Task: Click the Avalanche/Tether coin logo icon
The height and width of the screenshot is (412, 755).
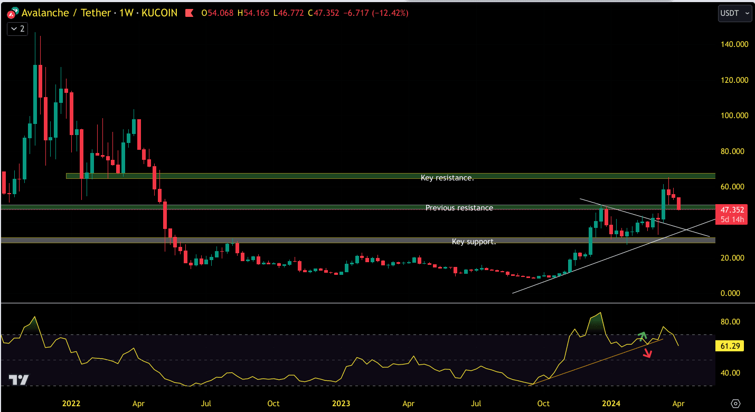Action: 13,13
